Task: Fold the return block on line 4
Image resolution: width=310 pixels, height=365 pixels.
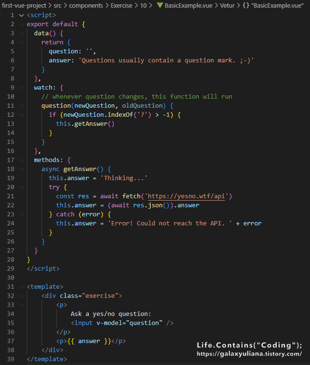Action: pyautogui.click(x=21, y=42)
